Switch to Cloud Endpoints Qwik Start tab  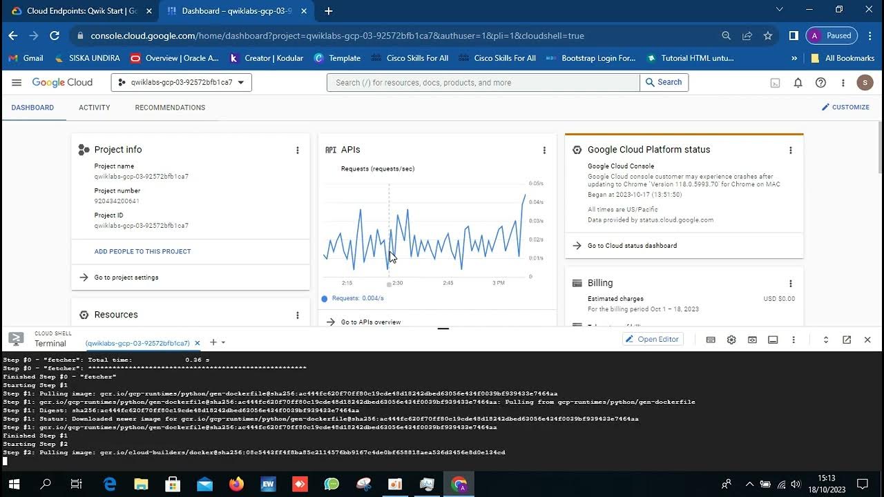click(x=81, y=11)
